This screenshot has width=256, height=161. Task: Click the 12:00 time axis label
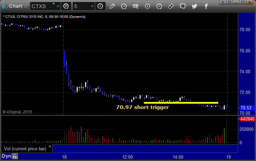pyautogui.click(x=127, y=157)
